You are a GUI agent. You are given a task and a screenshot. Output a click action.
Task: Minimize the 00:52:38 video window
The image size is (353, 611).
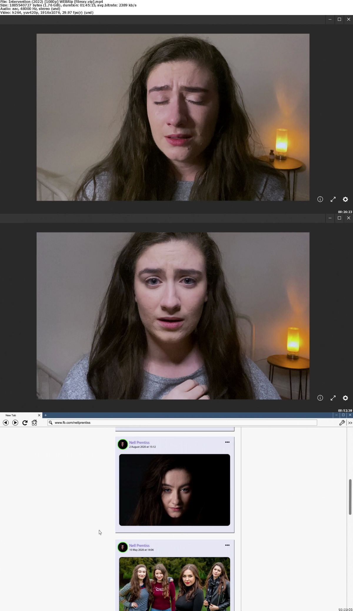click(x=330, y=218)
